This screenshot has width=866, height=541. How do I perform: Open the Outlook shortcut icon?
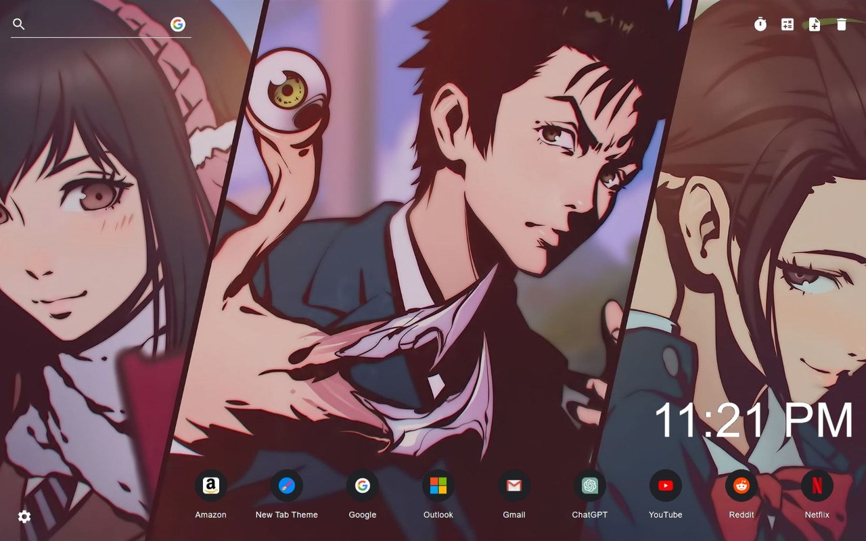(438, 486)
